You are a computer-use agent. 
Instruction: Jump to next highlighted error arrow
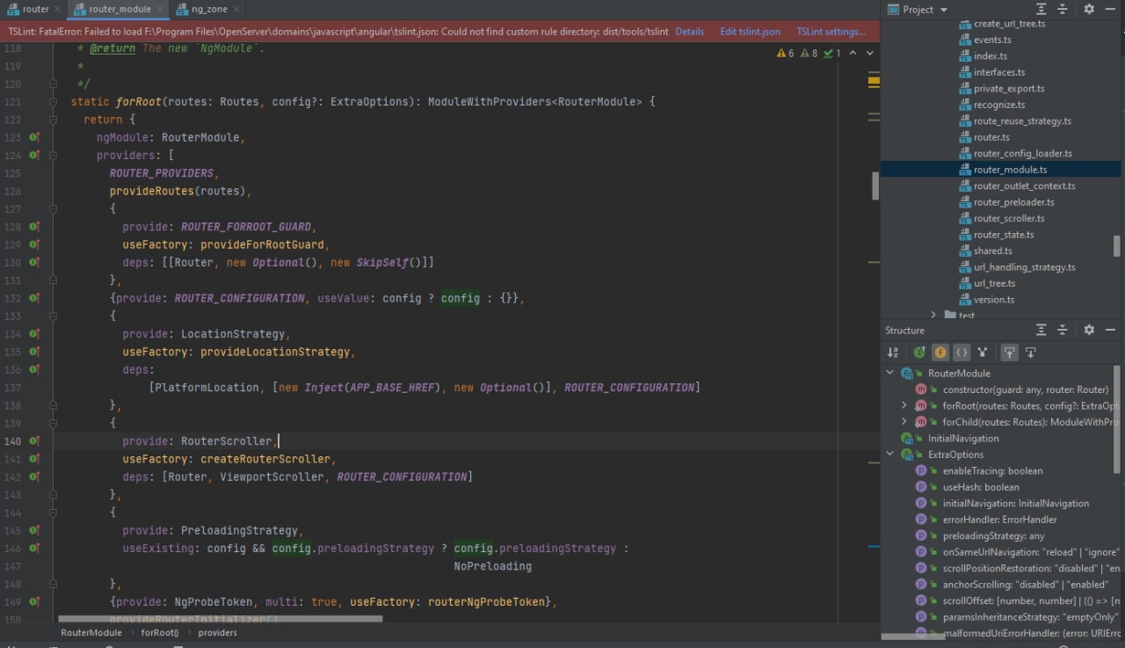pyautogui.click(x=870, y=54)
